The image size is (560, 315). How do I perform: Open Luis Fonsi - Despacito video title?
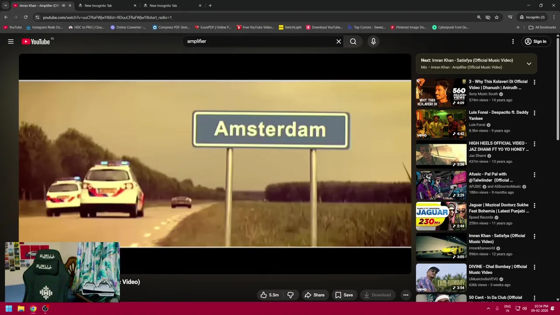(498, 115)
